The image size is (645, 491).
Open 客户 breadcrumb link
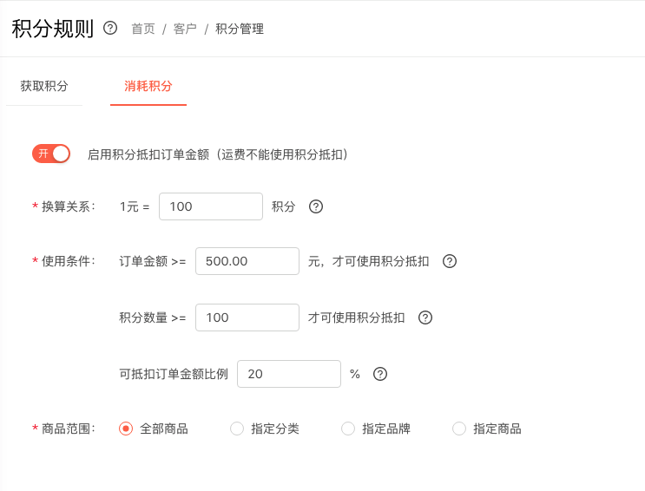point(185,29)
